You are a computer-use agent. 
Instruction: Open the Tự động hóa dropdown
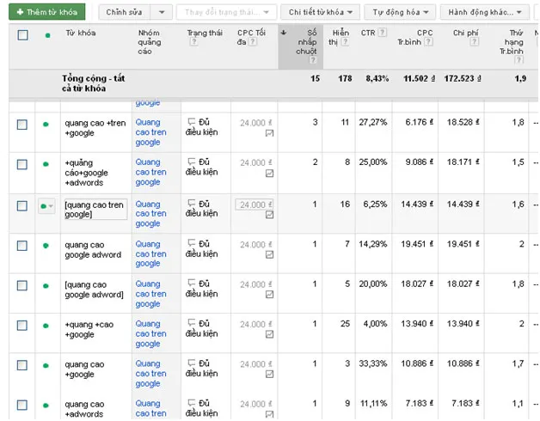click(400, 12)
